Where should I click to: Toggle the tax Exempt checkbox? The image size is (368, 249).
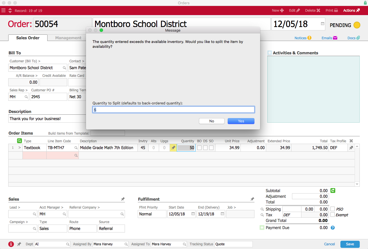pyautogui.click(x=332, y=215)
